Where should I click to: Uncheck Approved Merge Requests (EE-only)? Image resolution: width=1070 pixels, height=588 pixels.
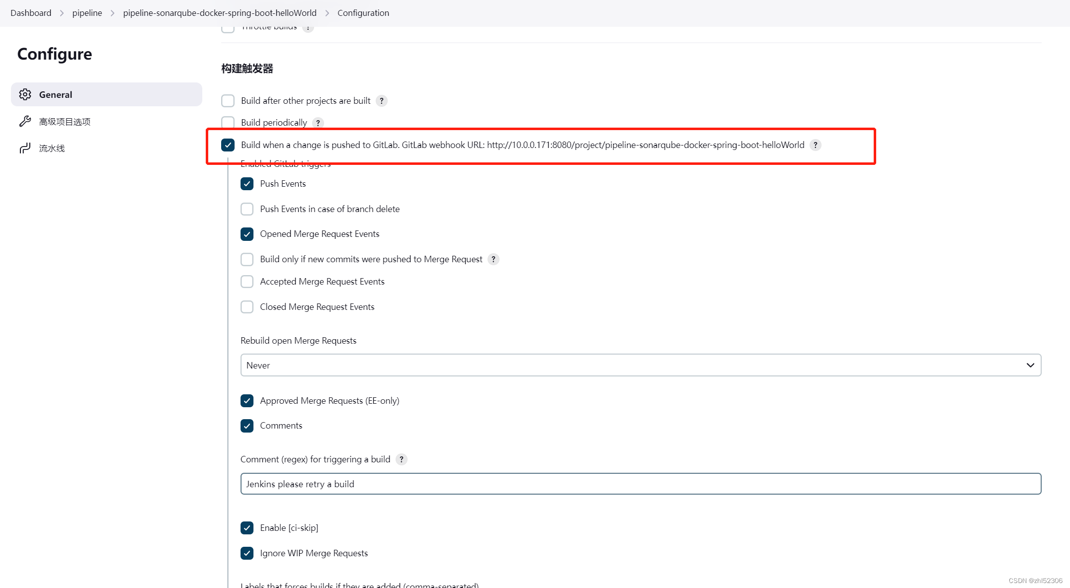tap(247, 401)
